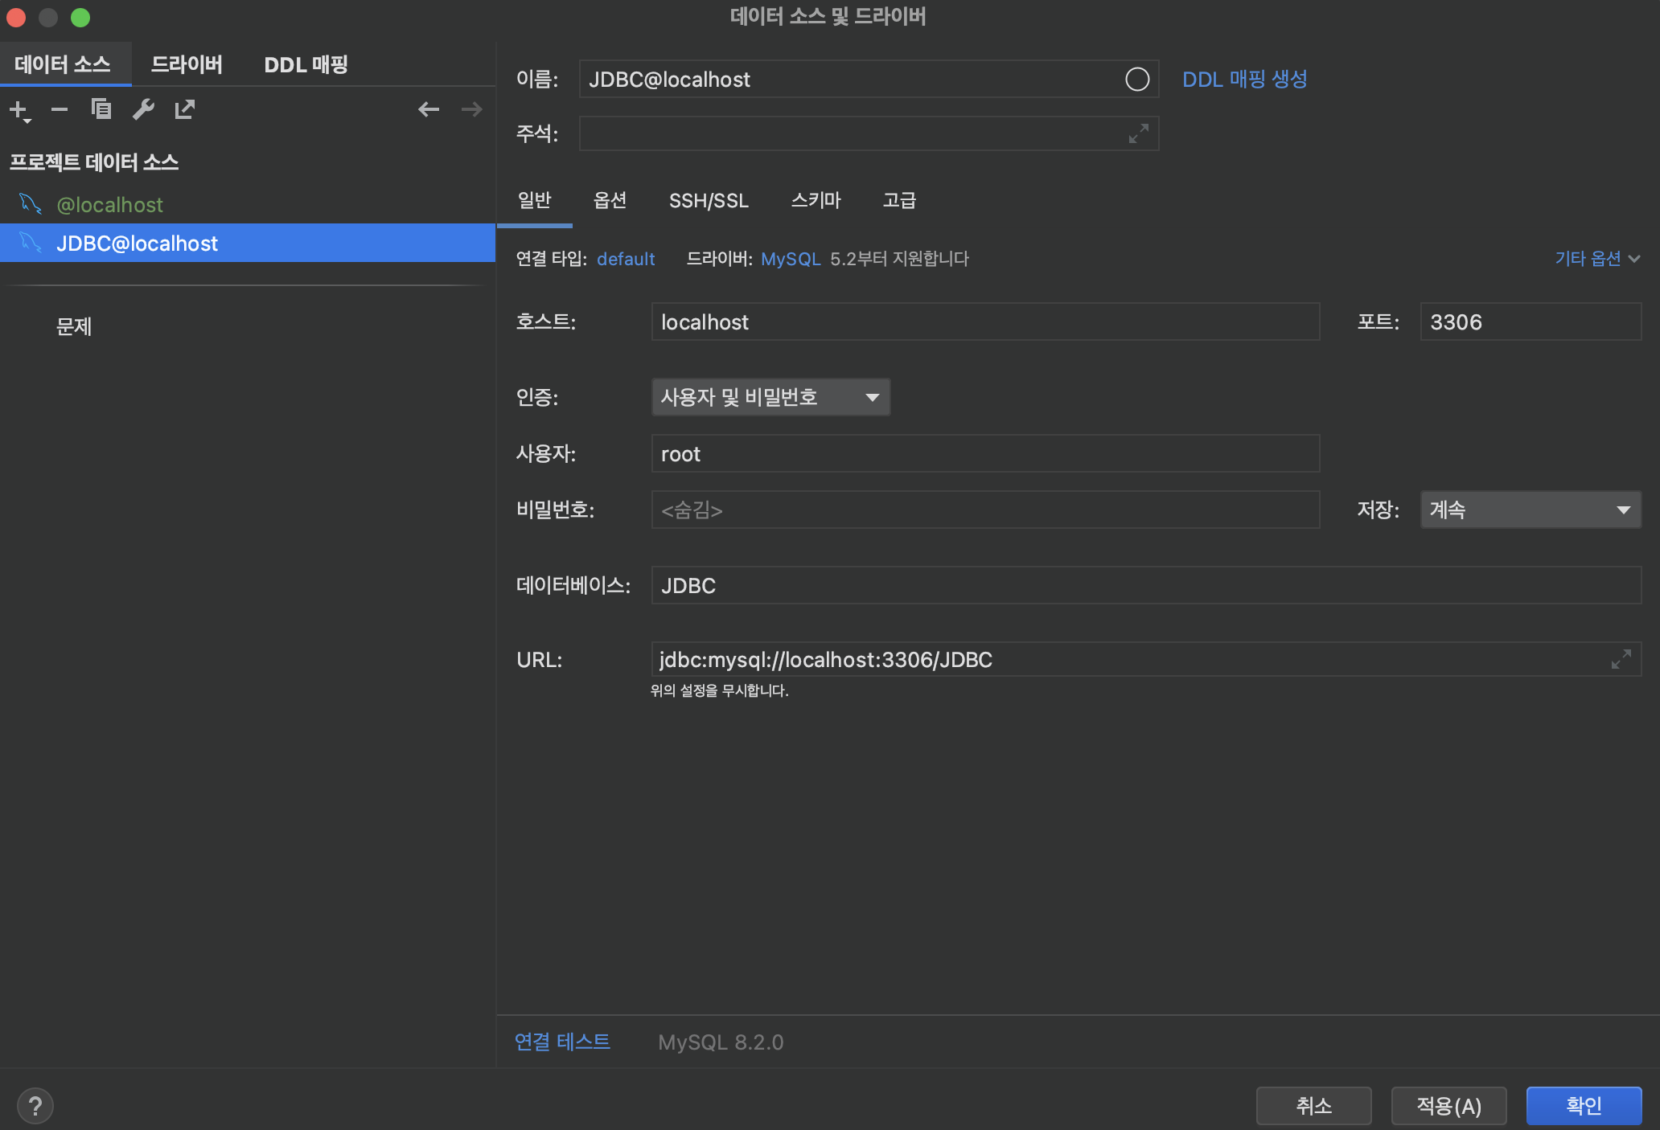Screen dimensions: 1660x1130
Task: Click the port input field
Action: pyautogui.click(x=1530, y=322)
